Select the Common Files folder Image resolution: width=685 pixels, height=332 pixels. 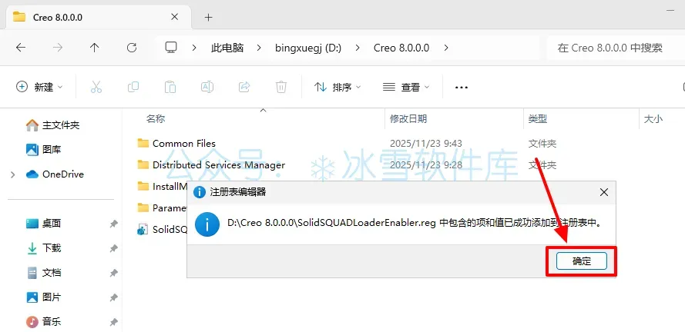(x=184, y=144)
